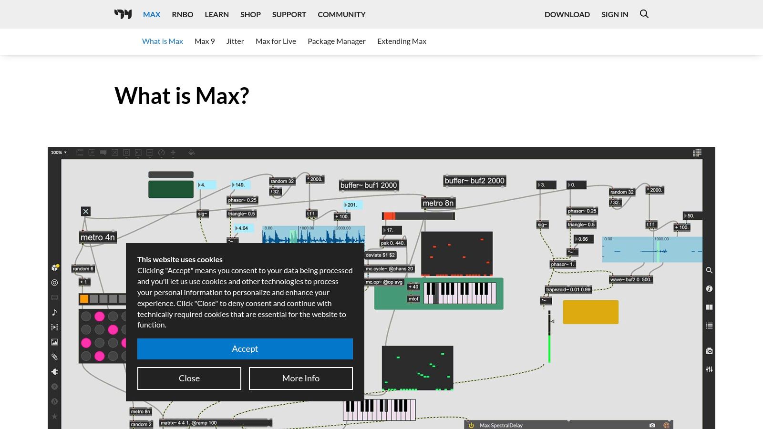Click the 'trapezoid~ 0.01 0.99' object
This screenshot has height=429, width=763.
(568, 289)
